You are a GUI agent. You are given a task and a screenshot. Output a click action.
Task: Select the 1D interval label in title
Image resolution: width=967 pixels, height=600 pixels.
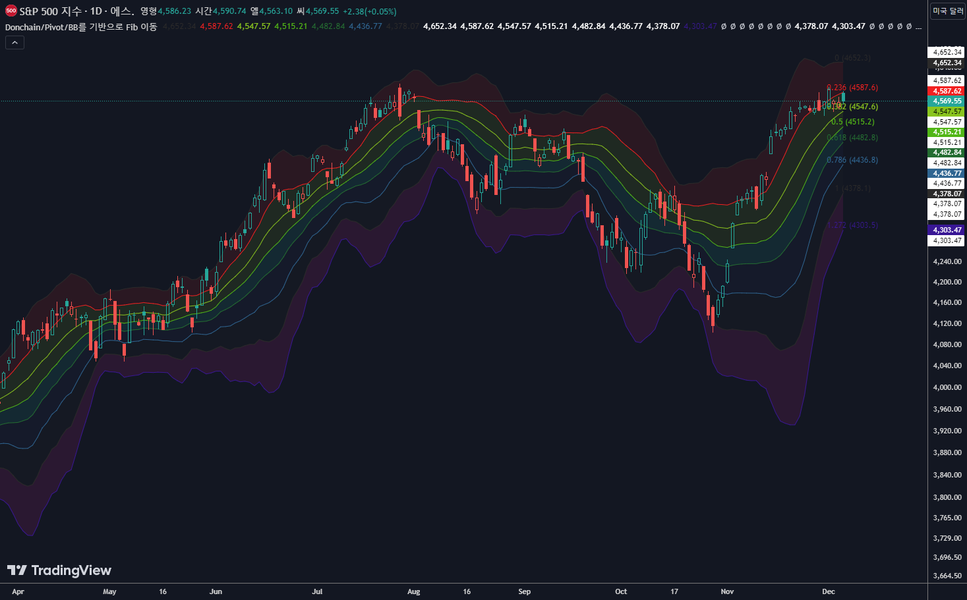pyautogui.click(x=96, y=11)
